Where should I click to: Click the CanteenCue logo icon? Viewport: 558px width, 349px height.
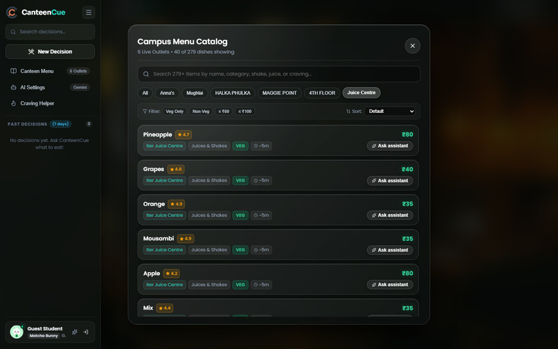coord(12,12)
